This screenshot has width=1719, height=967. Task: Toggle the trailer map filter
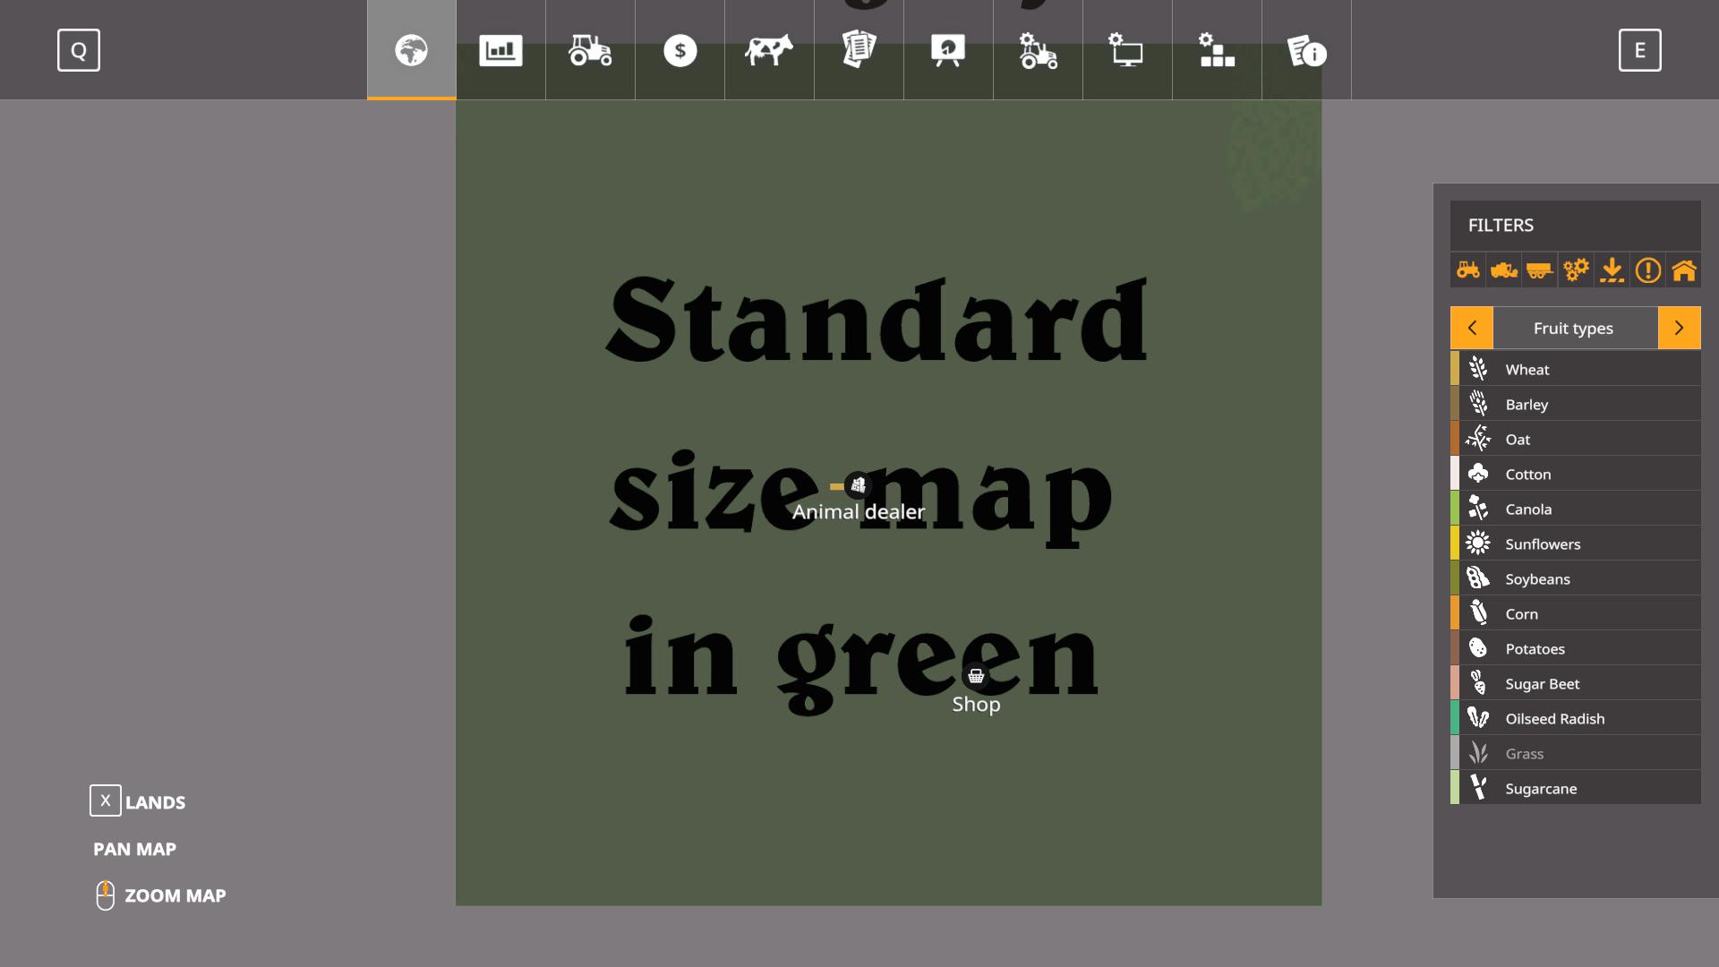point(1540,270)
